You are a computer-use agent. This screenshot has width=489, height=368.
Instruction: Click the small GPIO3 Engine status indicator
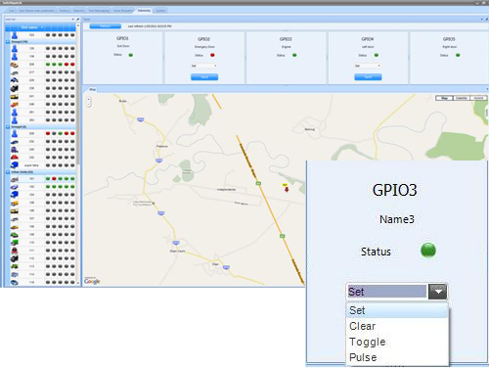coord(294,55)
